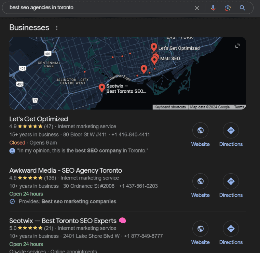Open the Businesses more options menu
Screen dimensions: 260x253
[57, 28]
